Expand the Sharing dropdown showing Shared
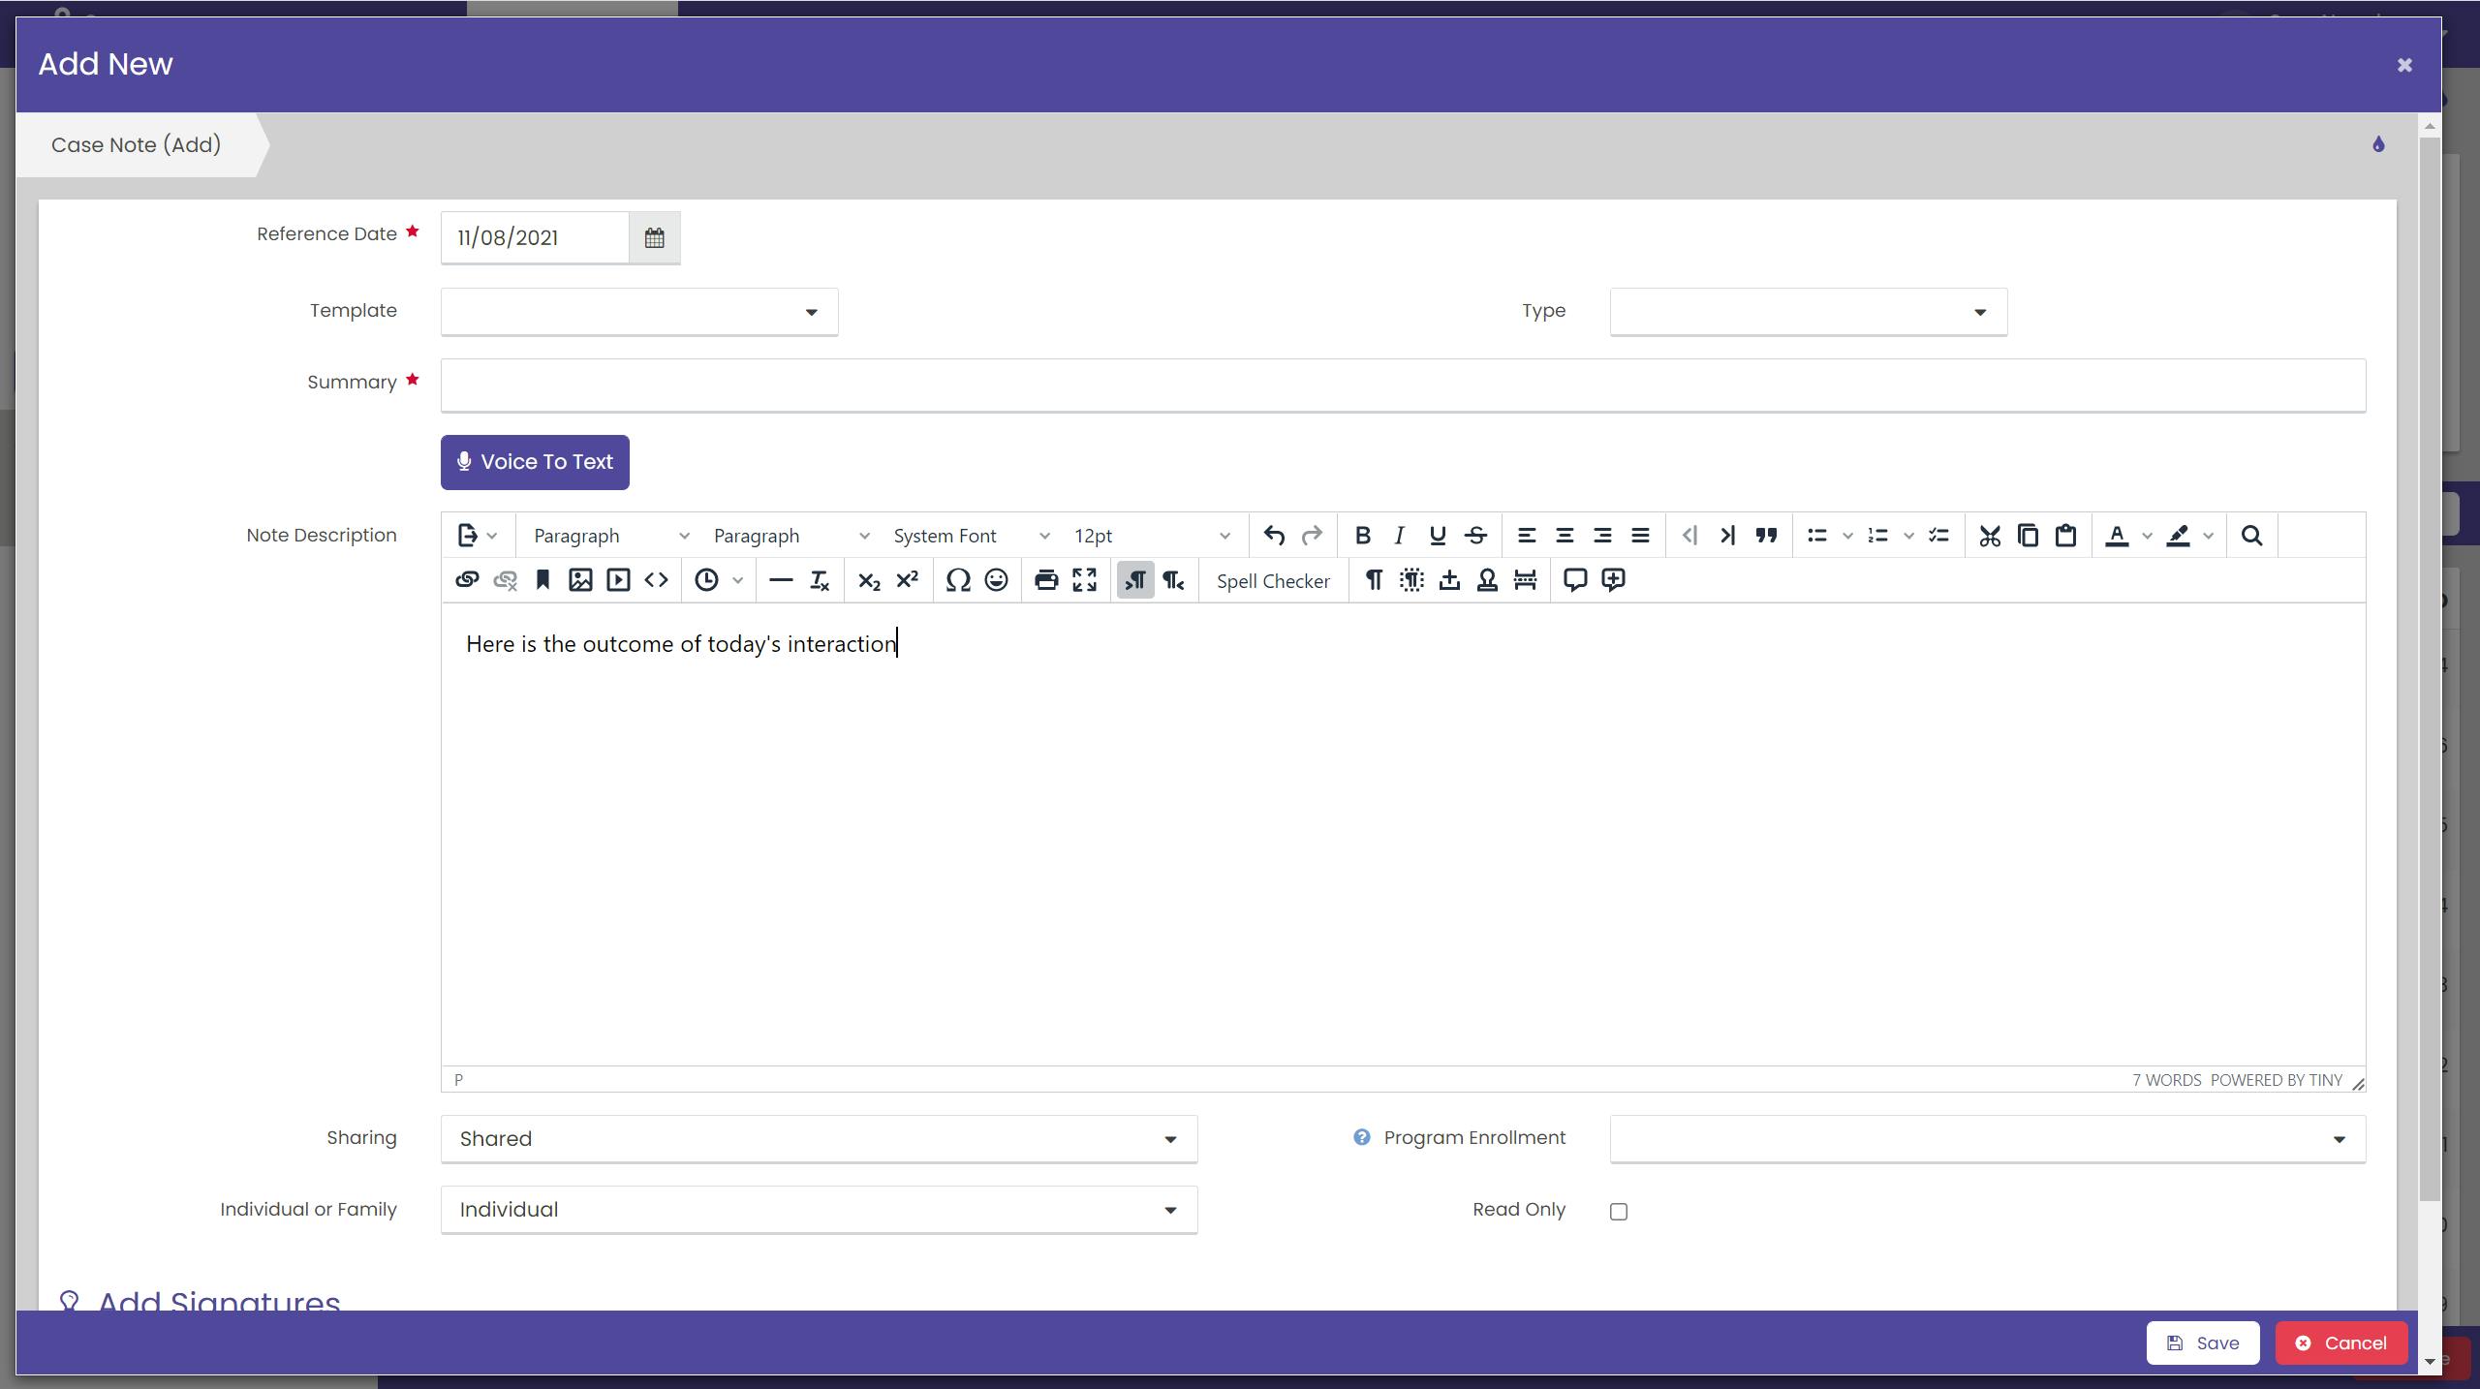Image resolution: width=2480 pixels, height=1389 pixels. [x=819, y=1139]
